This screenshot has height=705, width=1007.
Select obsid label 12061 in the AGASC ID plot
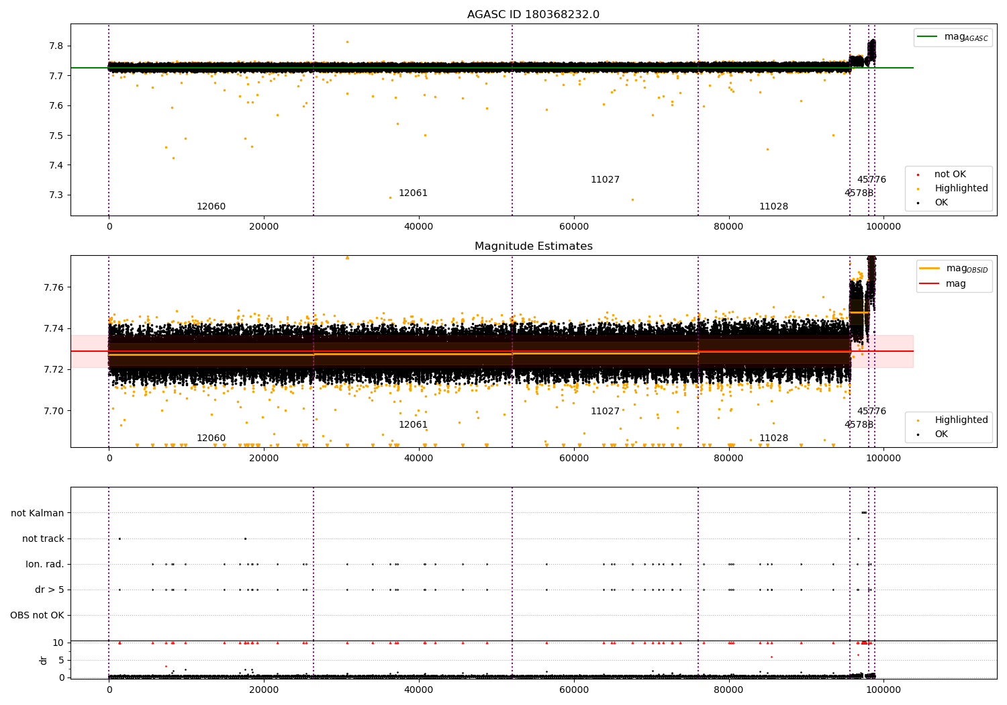coord(413,193)
